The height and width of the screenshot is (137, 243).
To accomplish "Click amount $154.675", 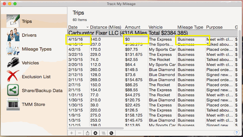I will point(134,80).
